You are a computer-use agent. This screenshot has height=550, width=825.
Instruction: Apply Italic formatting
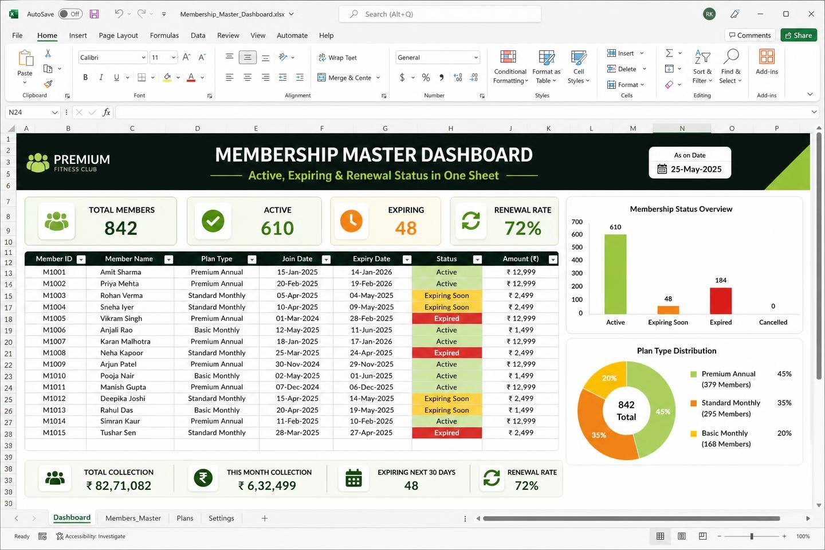point(101,77)
